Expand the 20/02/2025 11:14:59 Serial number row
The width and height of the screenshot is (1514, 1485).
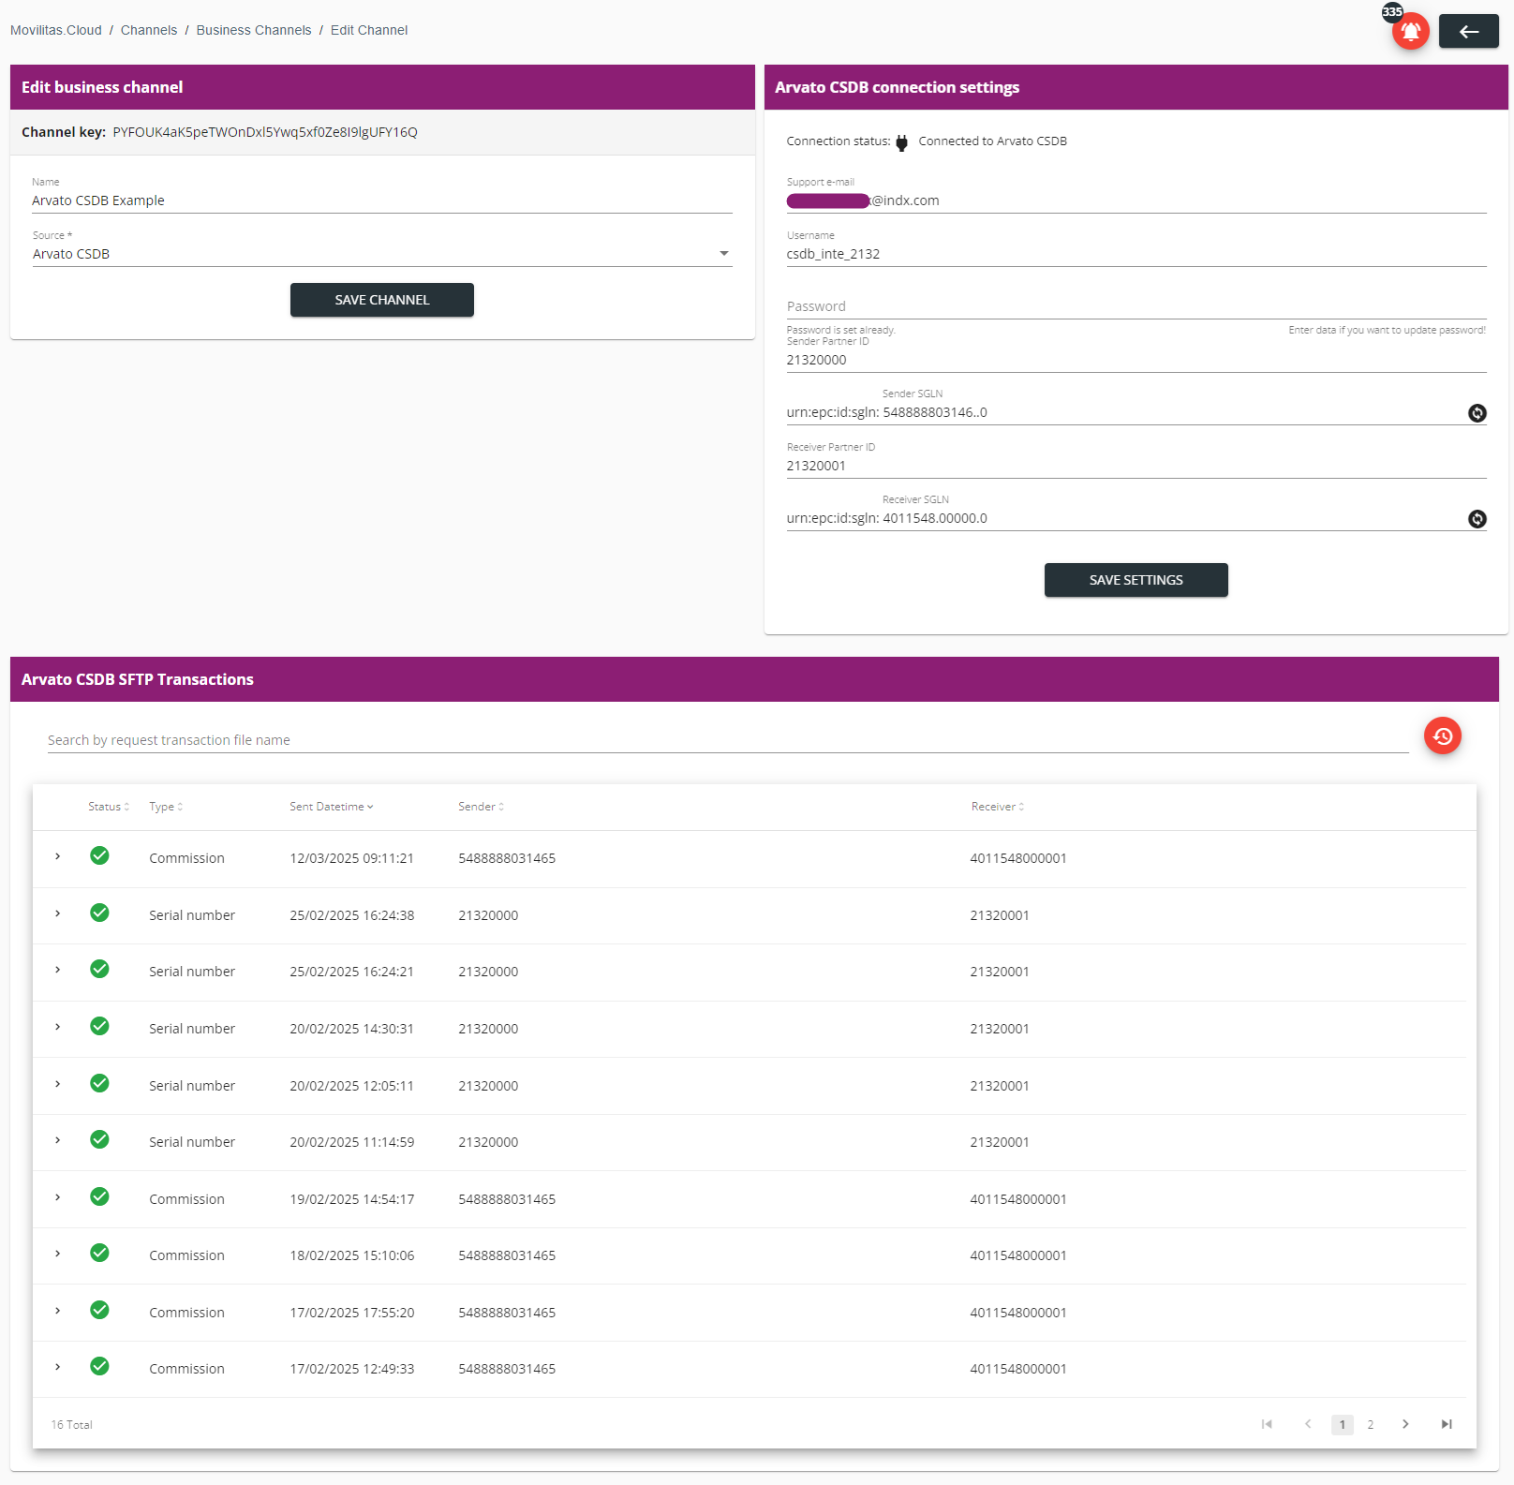58,1140
